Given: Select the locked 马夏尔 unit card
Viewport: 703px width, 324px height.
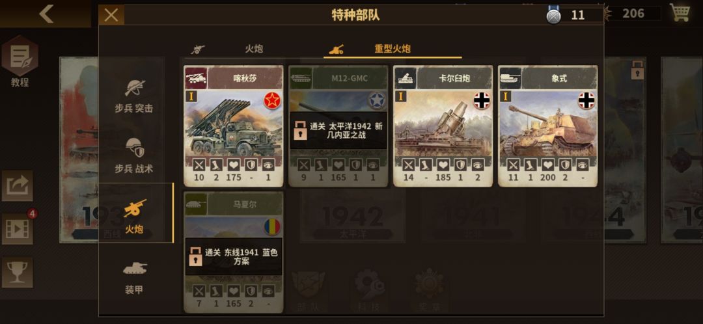Looking at the screenshot, I should point(234,252).
